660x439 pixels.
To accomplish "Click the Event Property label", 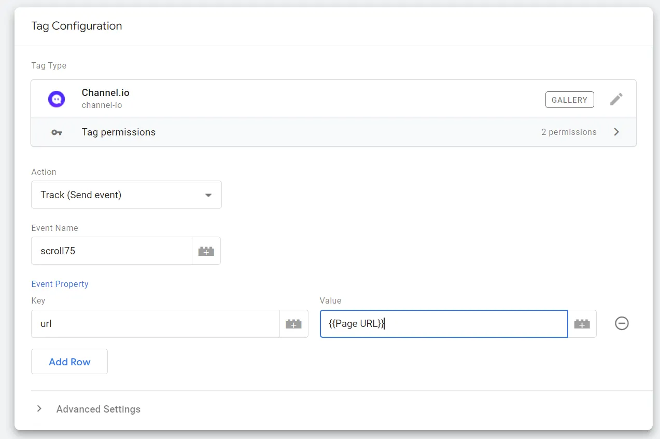I will click(60, 284).
